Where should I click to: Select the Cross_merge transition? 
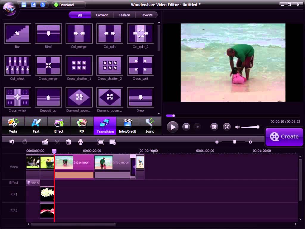48,65
